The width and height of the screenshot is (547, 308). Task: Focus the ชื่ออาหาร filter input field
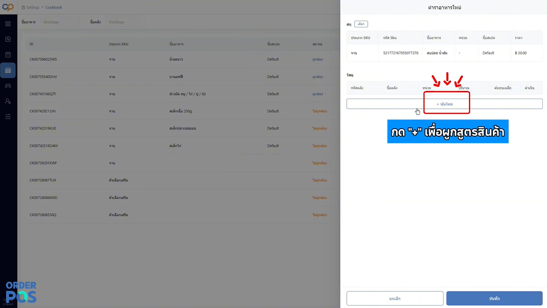(x=59, y=22)
